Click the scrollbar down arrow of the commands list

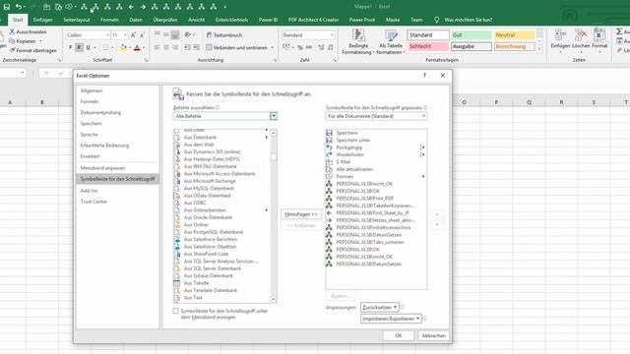[274, 299]
